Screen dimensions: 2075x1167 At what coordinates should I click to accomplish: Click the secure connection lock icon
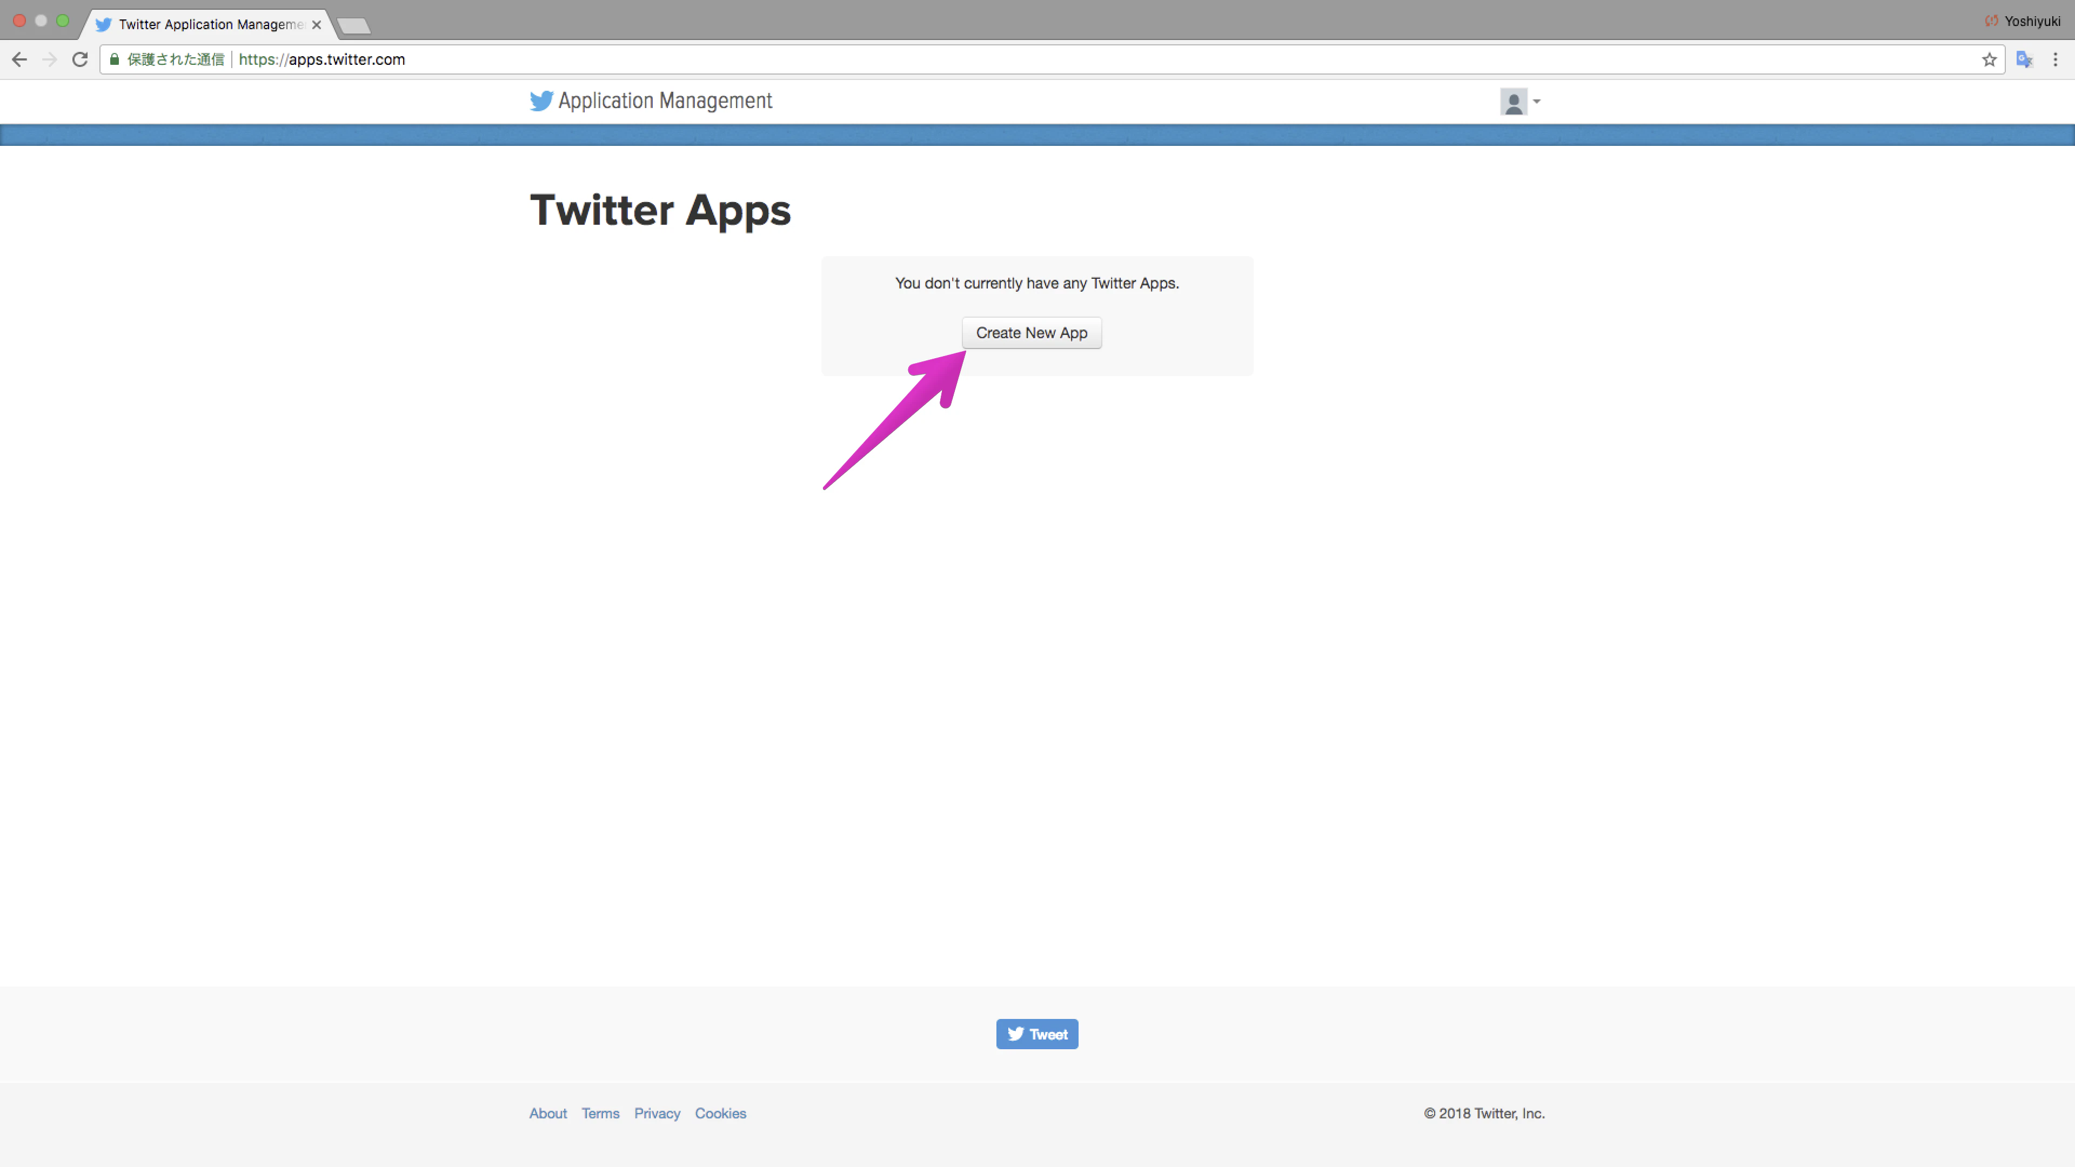(115, 59)
